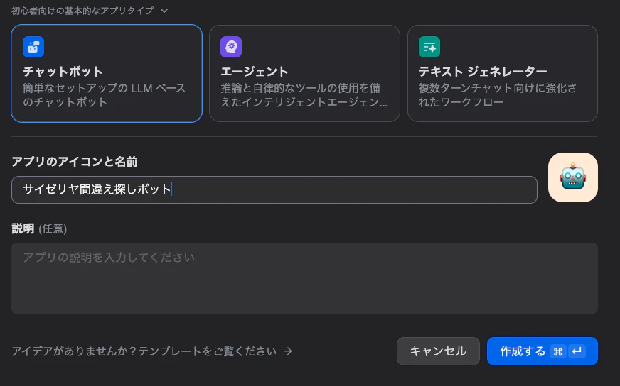620x386 pixels.
Task: Click the エージェント card title text
Action: click(x=255, y=72)
